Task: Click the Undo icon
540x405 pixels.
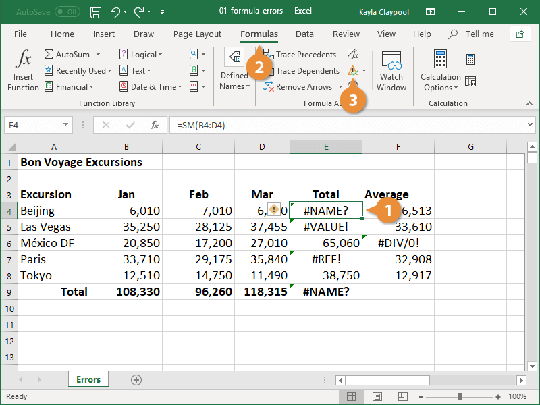Action: (x=115, y=12)
